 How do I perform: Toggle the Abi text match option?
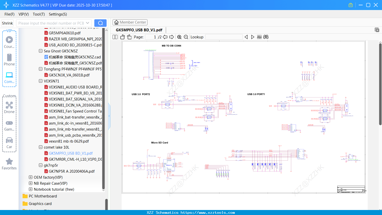259,37
